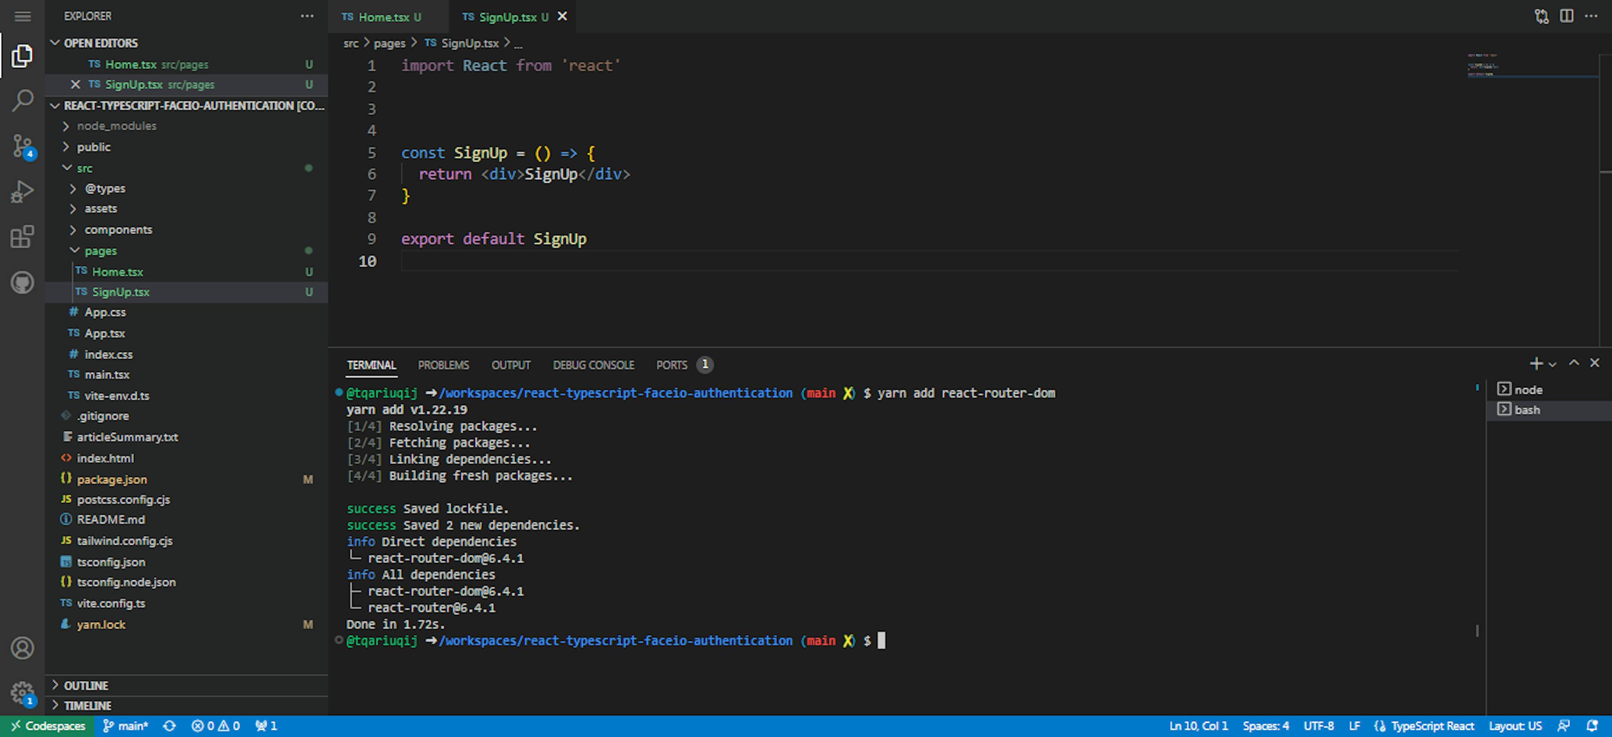This screenshot has width=1612, height=737.
Task: Expand the OUTLINE section
Action: click(x=86, y=686)
